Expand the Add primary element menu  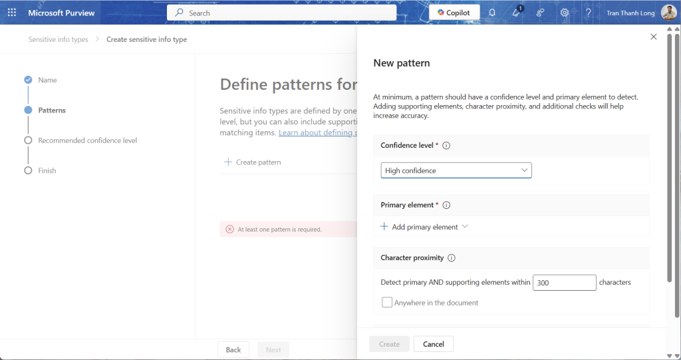click(424, 227)
